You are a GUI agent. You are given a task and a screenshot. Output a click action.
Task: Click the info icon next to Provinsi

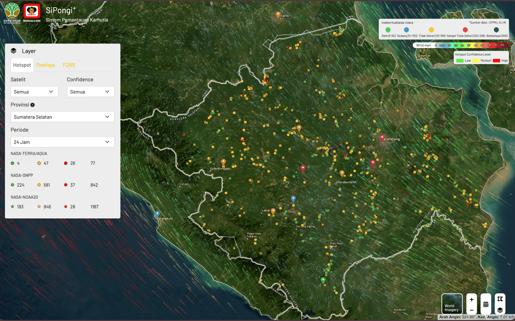tap(33, 105)
